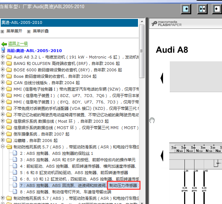The height and width of the screenshot is (204, 222).
Task: Expand the MMI (信息电子控制器 I) folder
Action: [x=3, y=89]
